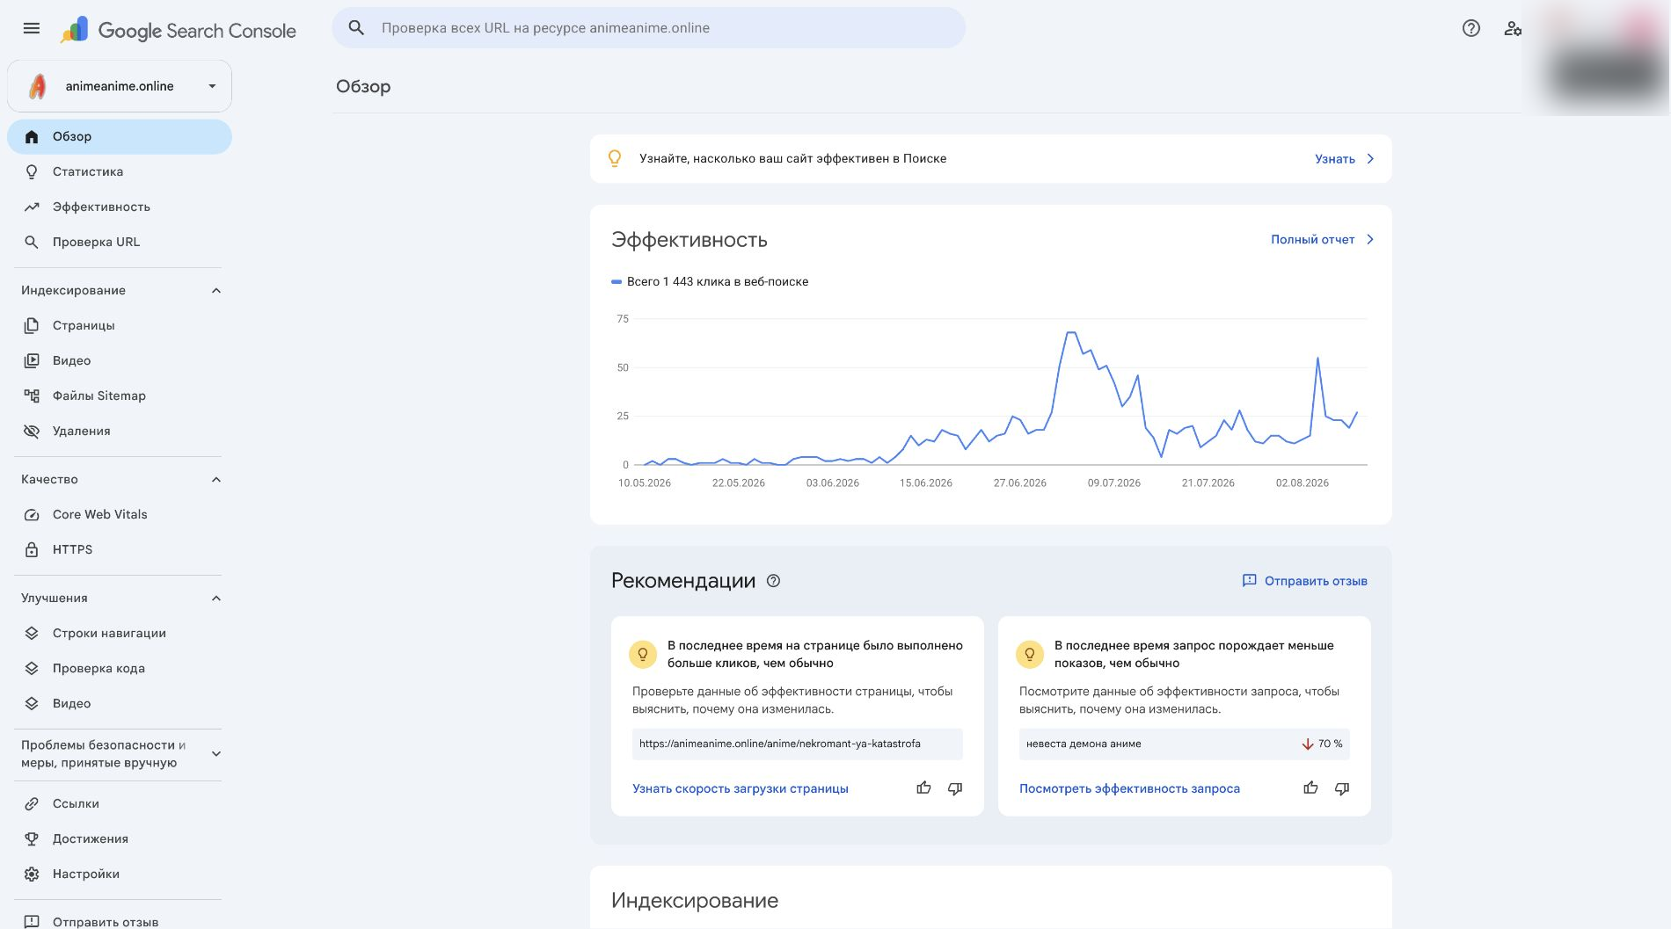This screenshot has width=1671, height=929.
Task: Click the nekromant-ya-katastrofa URL box
Action: coord(798,744)
